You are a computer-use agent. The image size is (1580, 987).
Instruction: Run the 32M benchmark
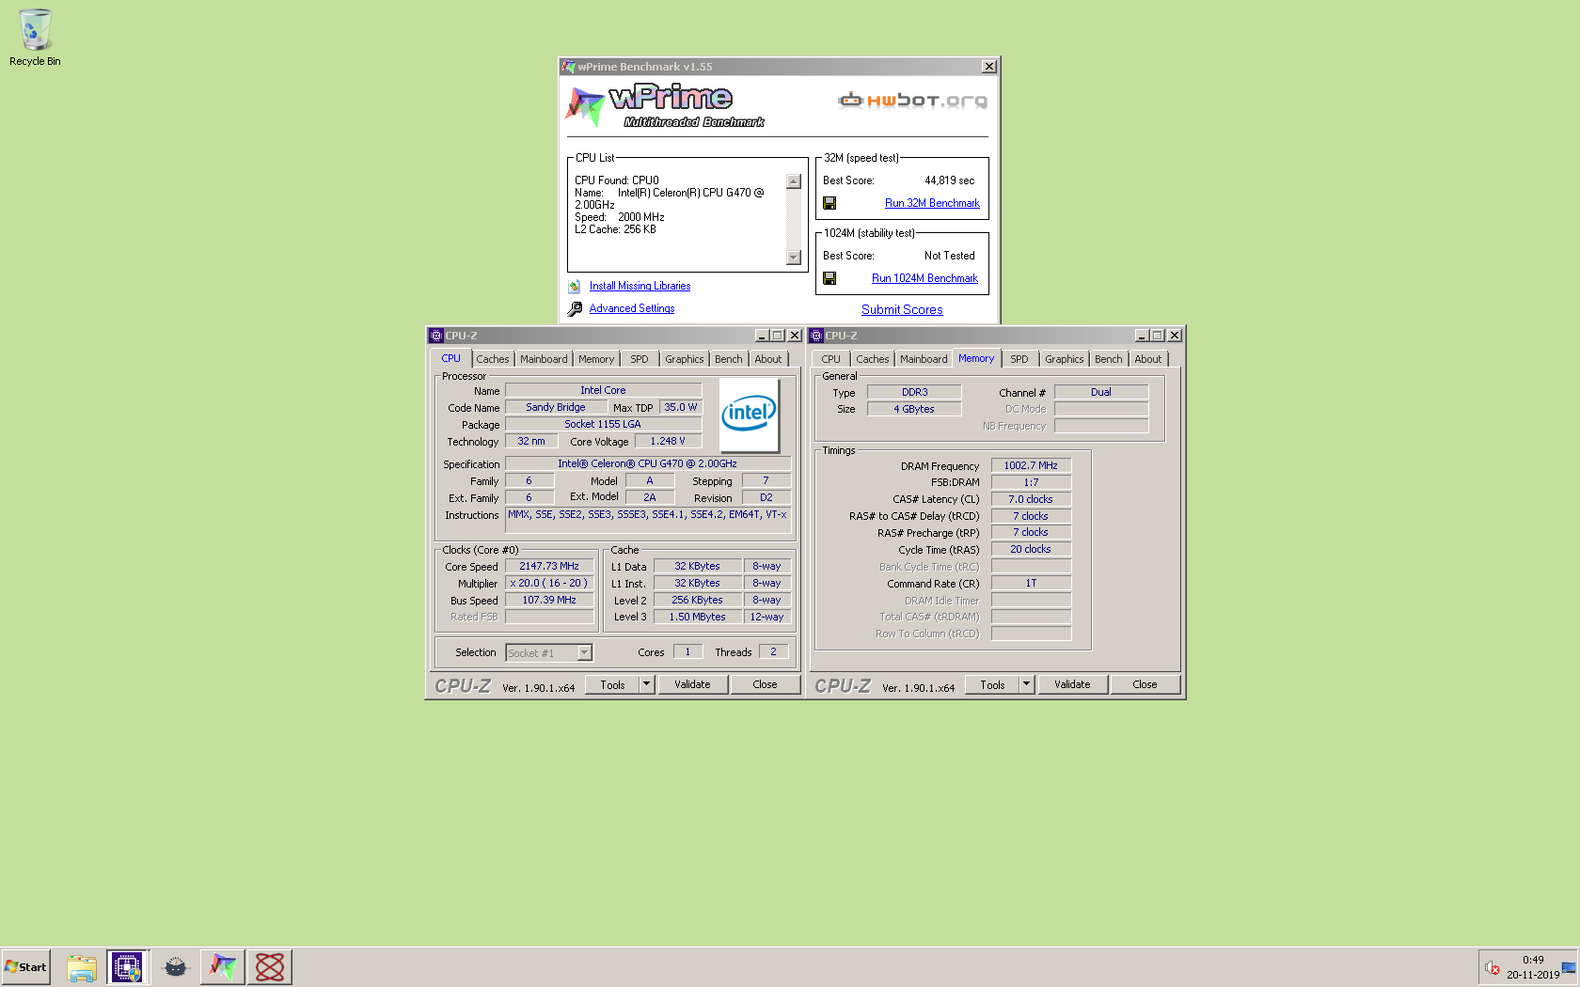coord(932,203)
